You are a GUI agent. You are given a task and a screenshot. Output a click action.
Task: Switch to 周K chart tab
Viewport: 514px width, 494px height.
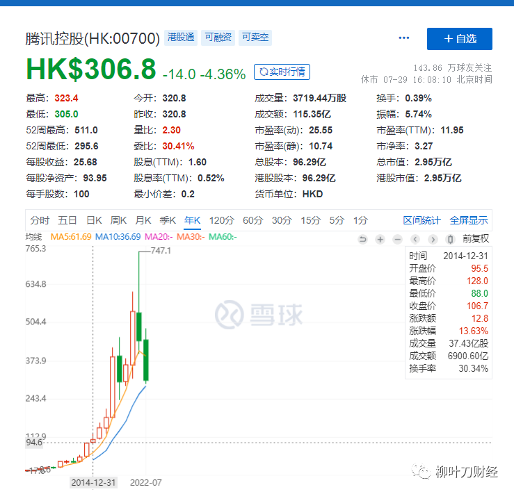118,220
